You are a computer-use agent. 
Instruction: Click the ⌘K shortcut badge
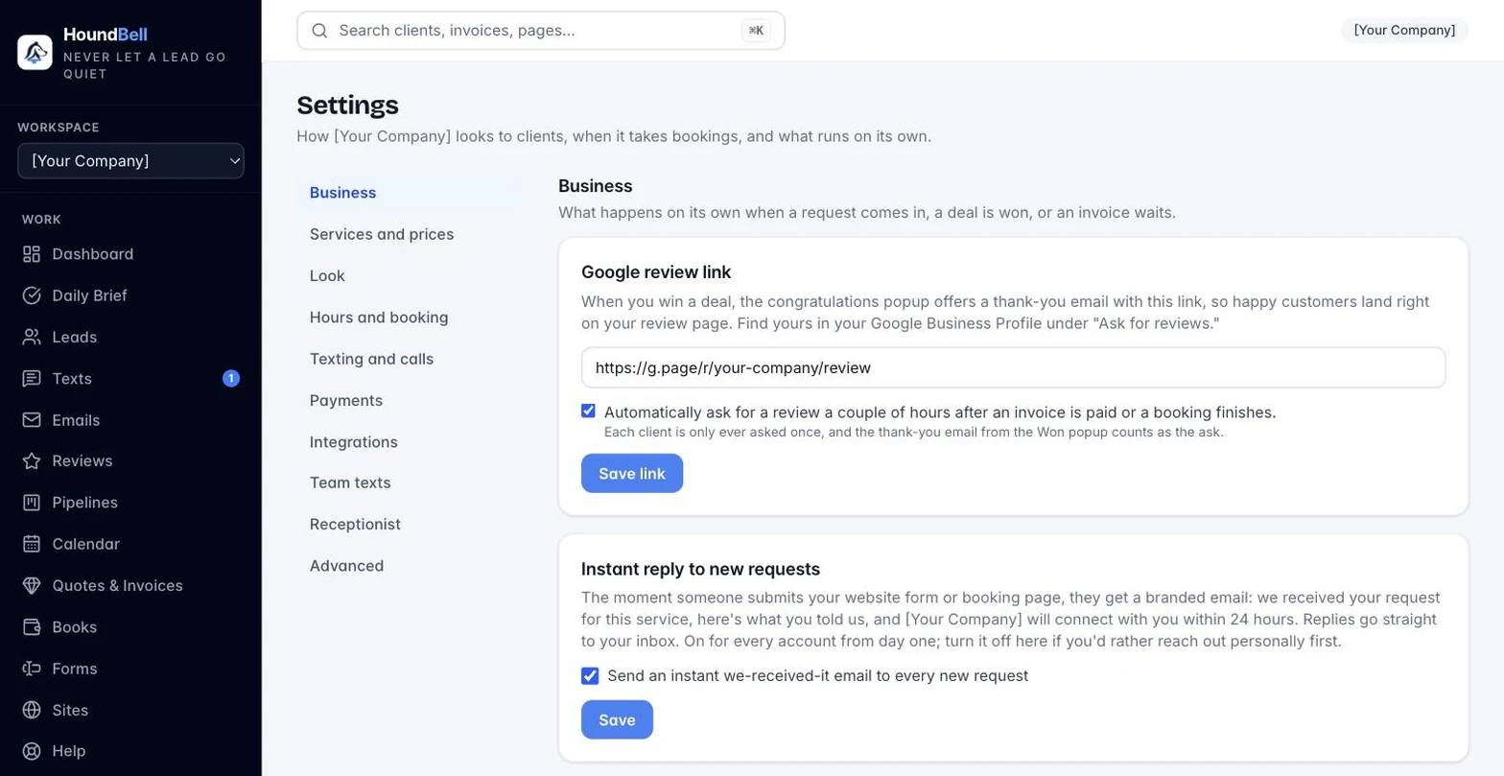756,31
